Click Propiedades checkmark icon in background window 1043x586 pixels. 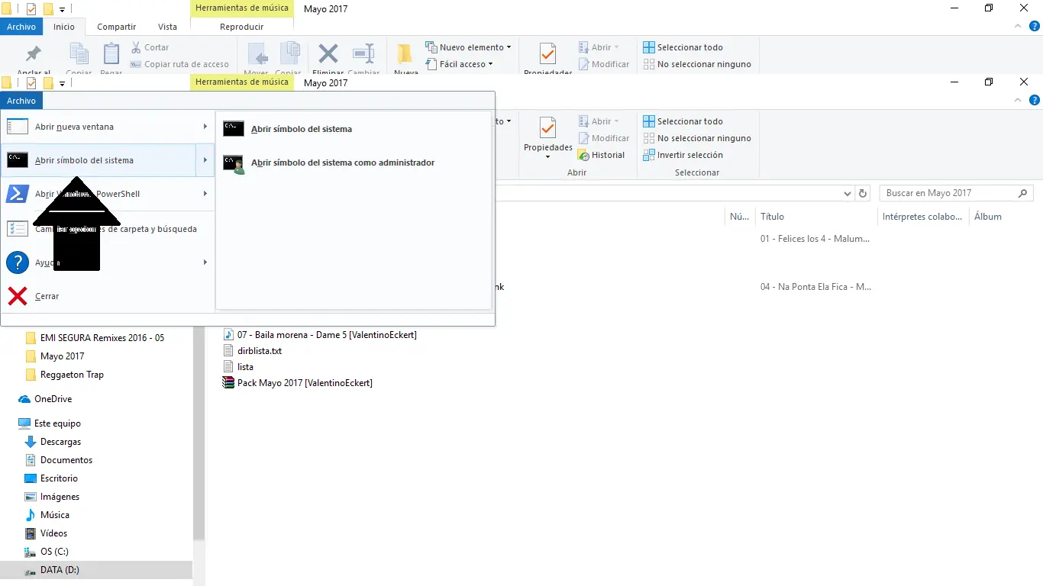click(547, 54)
